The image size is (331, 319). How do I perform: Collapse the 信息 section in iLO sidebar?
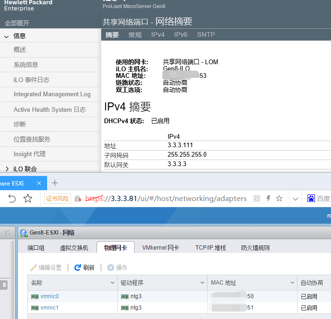(x=7, y=36)
